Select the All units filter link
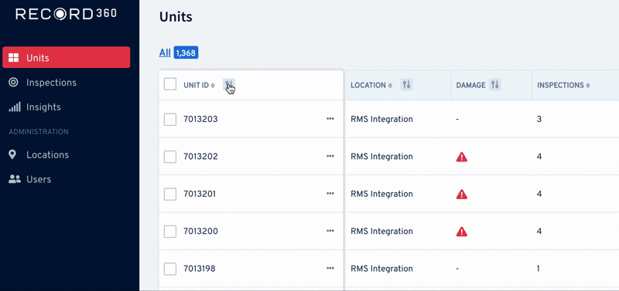 tap(165, 52)
